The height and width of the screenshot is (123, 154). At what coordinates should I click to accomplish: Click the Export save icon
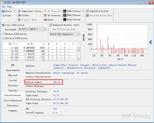click(x=3, y=11)
